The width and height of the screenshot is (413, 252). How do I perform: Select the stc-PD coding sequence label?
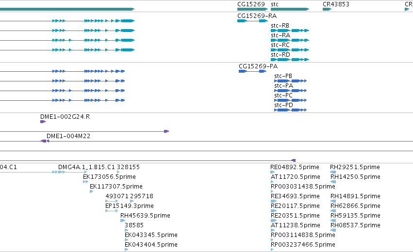(x=283, y=105)
